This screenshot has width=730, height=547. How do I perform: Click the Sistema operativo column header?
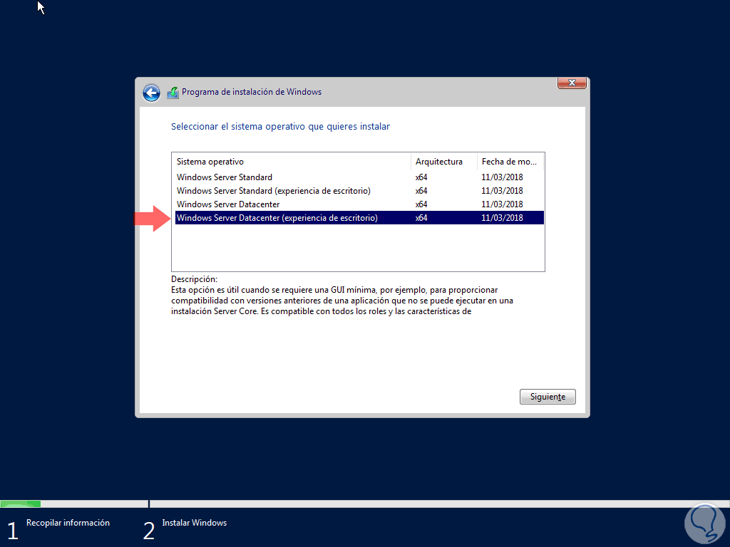[292, 162]
